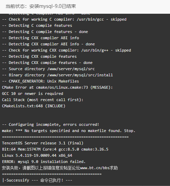Screen dimensions: 170x186
Task: Click the 'Call Stack (most recent call first)' line
Action: (x=42, y=100)
